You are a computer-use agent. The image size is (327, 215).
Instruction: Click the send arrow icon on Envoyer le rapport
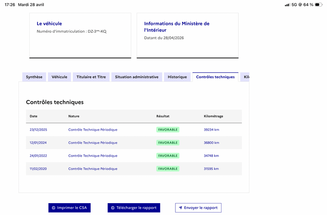[180, 208]
